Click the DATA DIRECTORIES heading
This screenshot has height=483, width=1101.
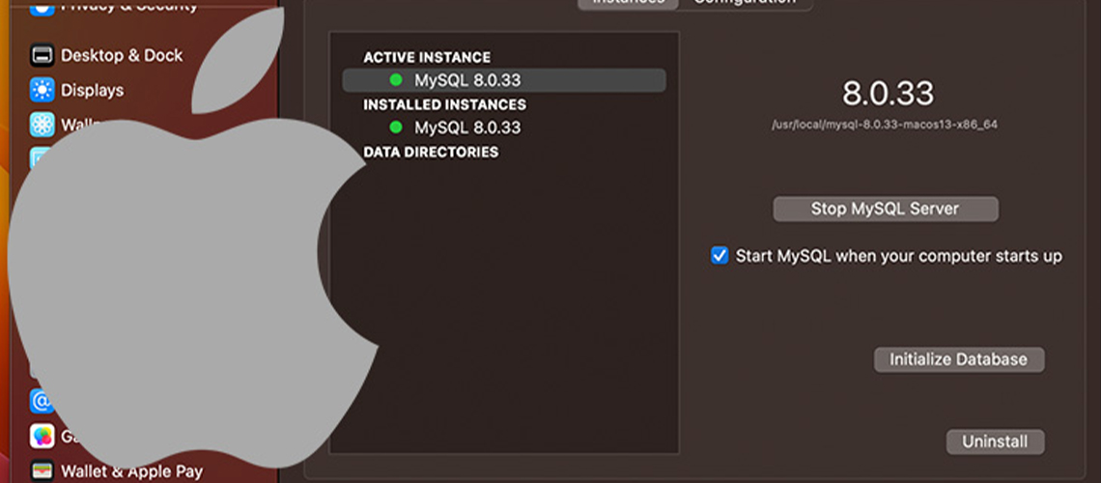coord(431,152)
